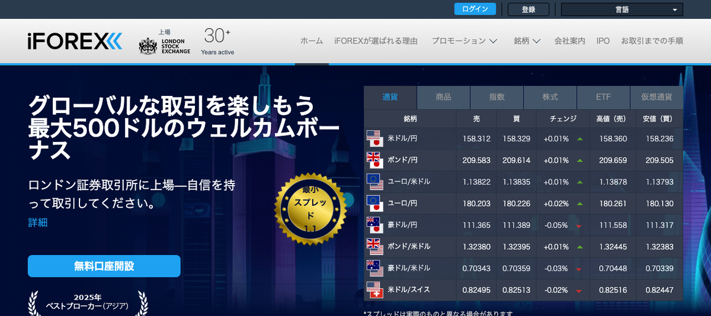
Task: Expand the プロモーション menu
Action: [464, 41]
